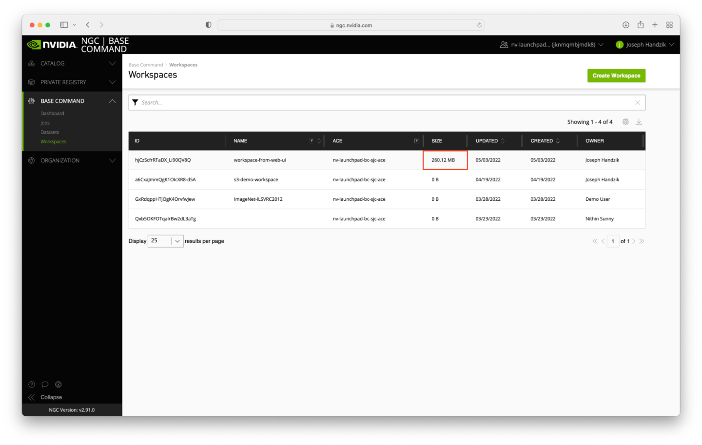Viewport: 702px width, 445px height.
Task: Open the Datasets sidebar item
Action: point(50,132)
